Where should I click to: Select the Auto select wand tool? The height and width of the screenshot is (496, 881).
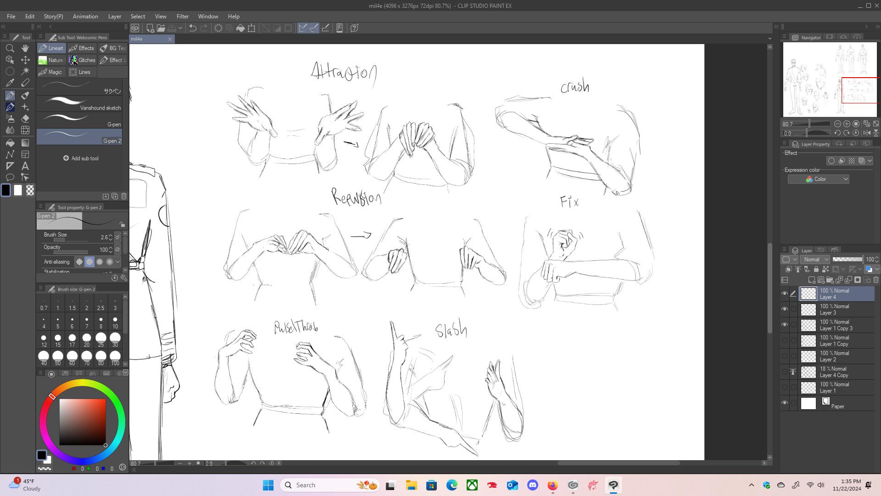coord(25,71)
